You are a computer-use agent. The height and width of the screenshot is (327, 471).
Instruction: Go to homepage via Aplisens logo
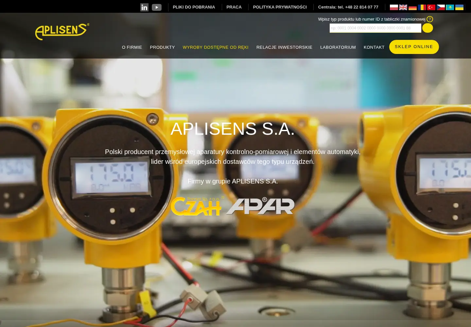coord(62,32)
